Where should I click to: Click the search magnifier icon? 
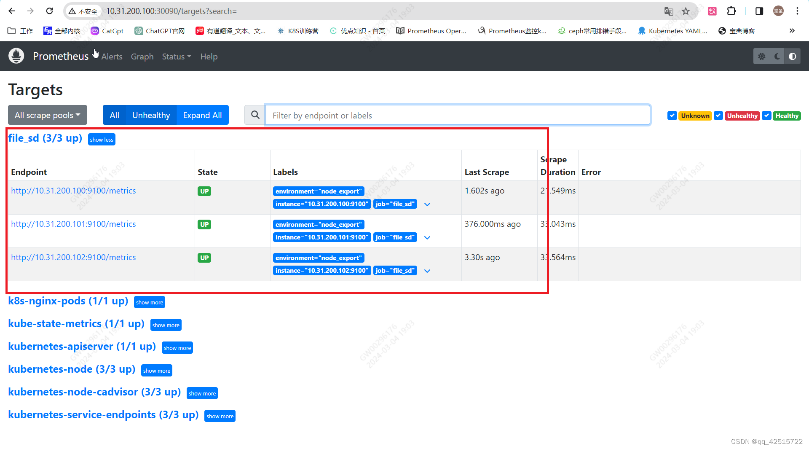point(255,115)
